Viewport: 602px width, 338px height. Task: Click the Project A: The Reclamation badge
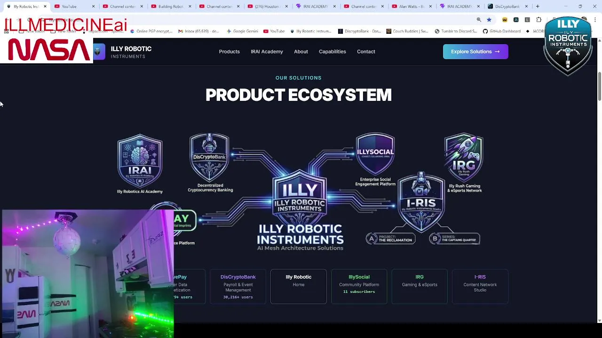click(390, 239)
